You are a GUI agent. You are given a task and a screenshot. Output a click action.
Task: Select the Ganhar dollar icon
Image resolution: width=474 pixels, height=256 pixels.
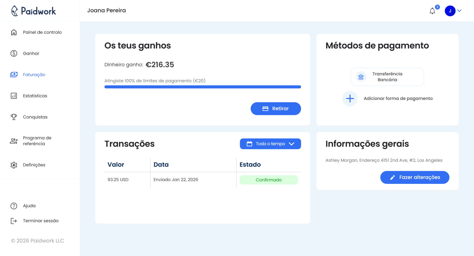click(x=14, y=53)
